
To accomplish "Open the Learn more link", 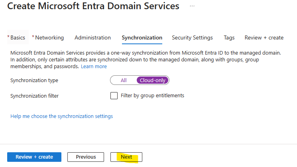I will click(94, 67).
